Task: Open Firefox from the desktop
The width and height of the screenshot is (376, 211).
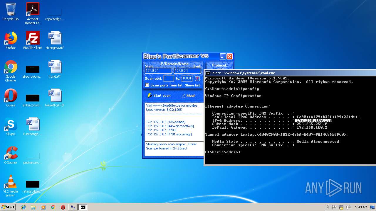Action: [x=11, y=40]
